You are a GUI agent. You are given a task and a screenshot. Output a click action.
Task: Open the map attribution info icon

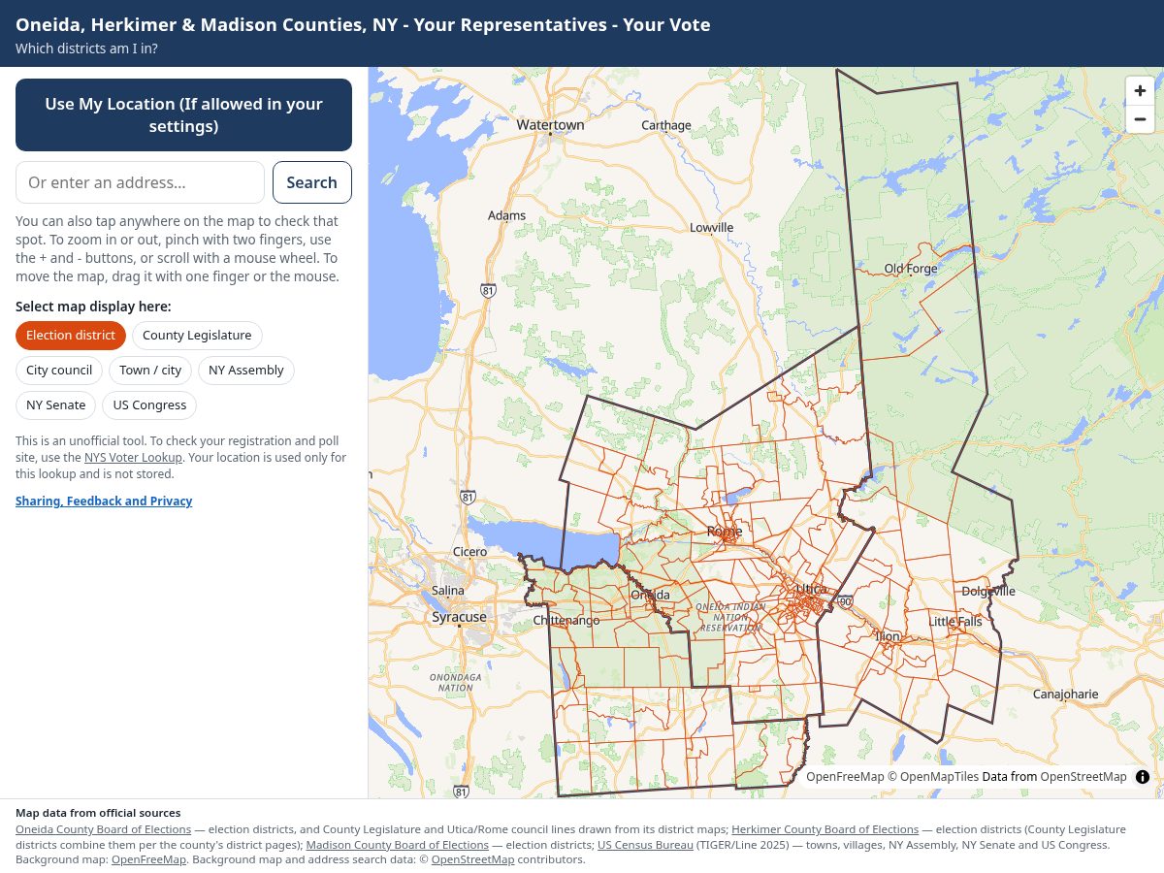1143,777
